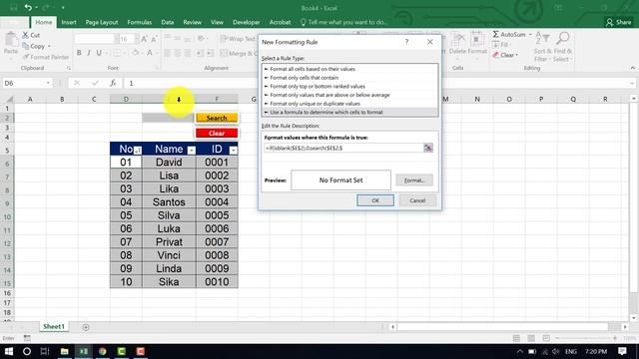The image size is (639, 359).
Task: Click the range selector icon in formula box
Action: click(428, 148)
